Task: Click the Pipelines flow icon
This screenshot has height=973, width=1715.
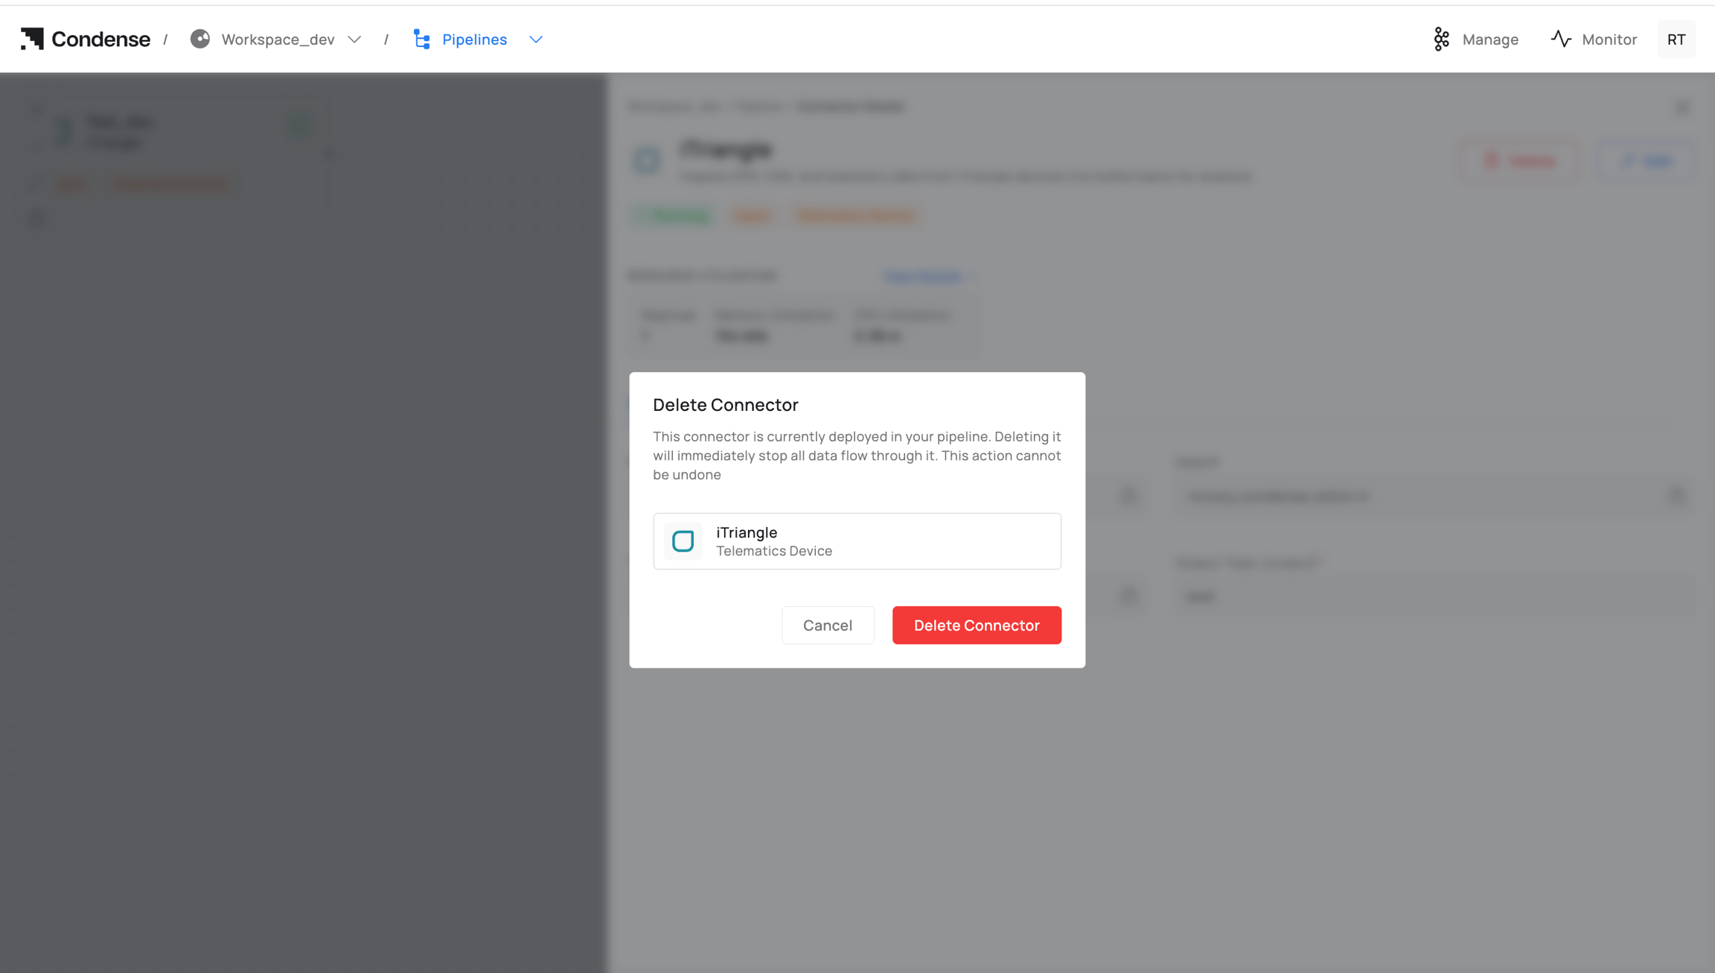Action: (x=422, y=39)
